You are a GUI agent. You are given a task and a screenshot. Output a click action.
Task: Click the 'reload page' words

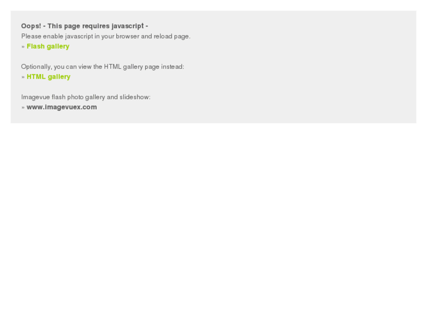tap(172, 36)
